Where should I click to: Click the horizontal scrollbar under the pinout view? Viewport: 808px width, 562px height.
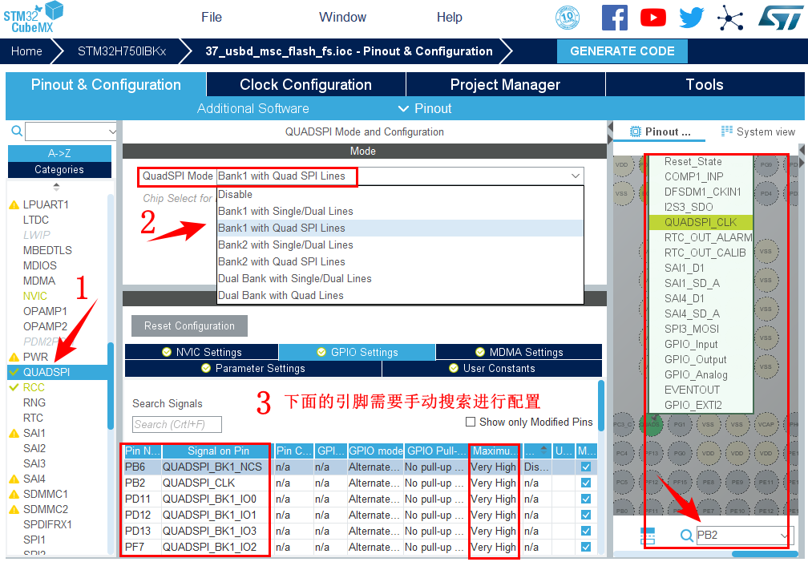tap(764, 554)
